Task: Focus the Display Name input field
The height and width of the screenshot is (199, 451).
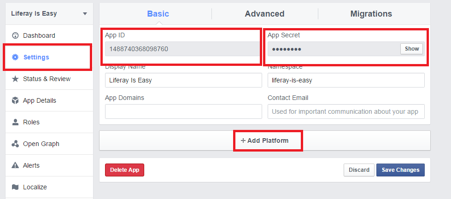Action: pos(183,80)
